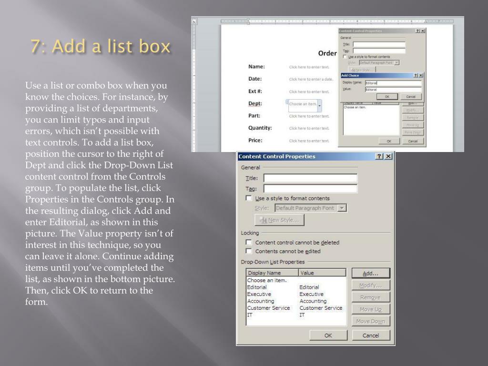Click 'Ext #' text placeholder in the form
The image size is (488, 366).
click(x=309, y=91)
